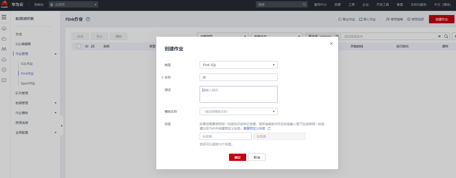The image size is (456, 178).
Task: Collapse the sidebar with arrow handle
Action: (x=62, y=126)
